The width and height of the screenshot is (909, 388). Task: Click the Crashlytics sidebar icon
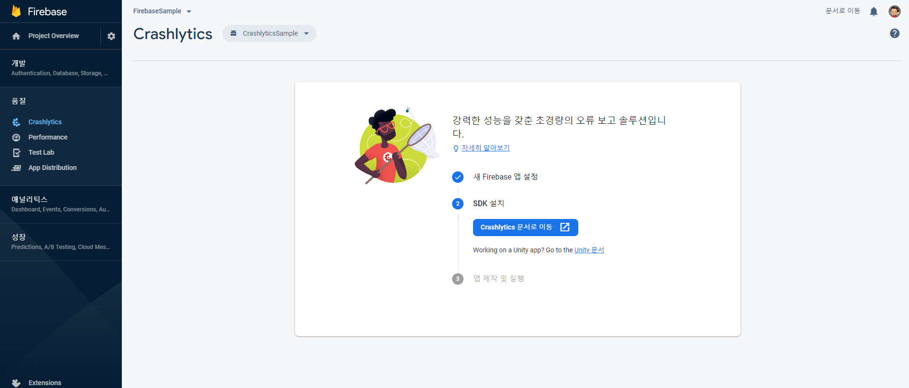click(x=16, y=122)
